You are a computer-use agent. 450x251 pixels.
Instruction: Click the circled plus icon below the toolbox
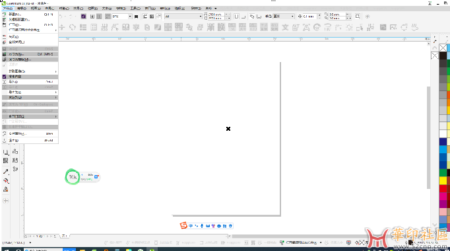coord(6,201)
